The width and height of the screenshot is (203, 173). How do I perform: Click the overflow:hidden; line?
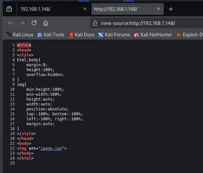[45, 75]
